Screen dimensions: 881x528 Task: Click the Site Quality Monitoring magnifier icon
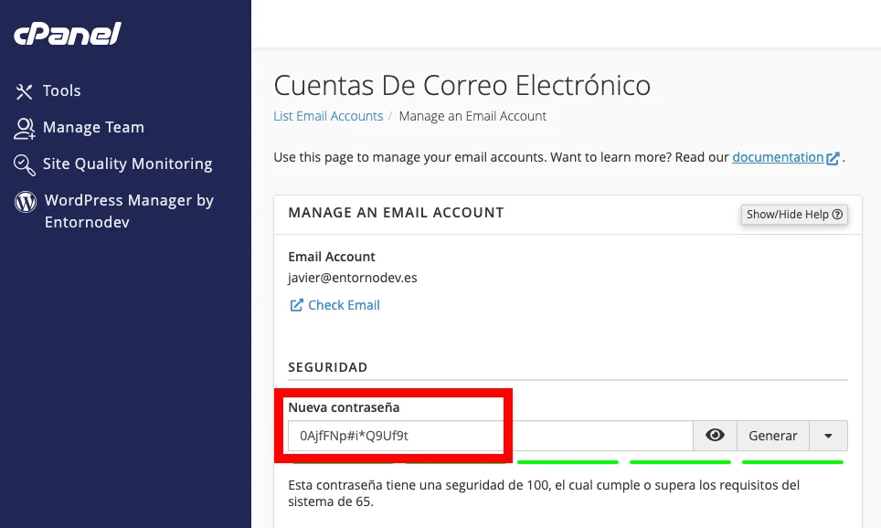25,164
